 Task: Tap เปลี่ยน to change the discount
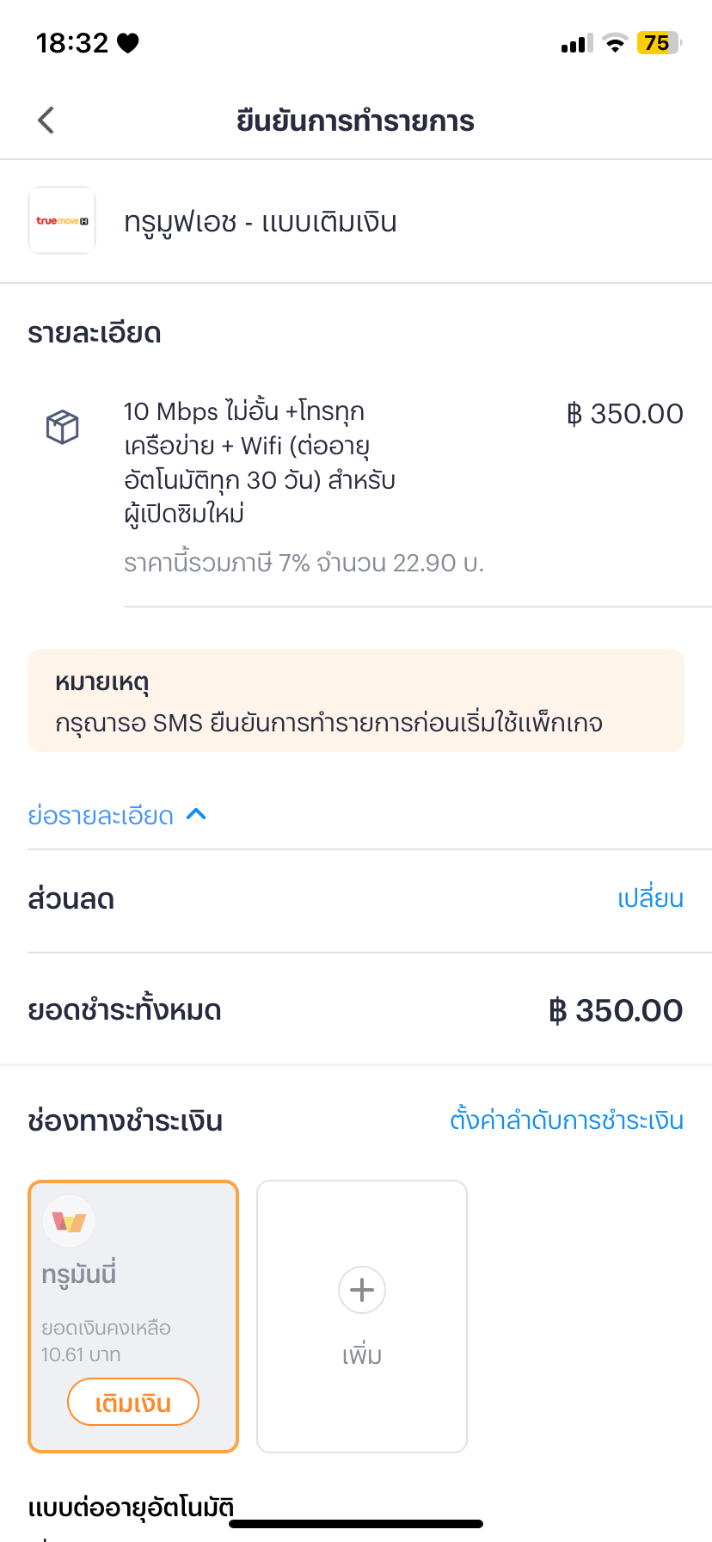650,898
